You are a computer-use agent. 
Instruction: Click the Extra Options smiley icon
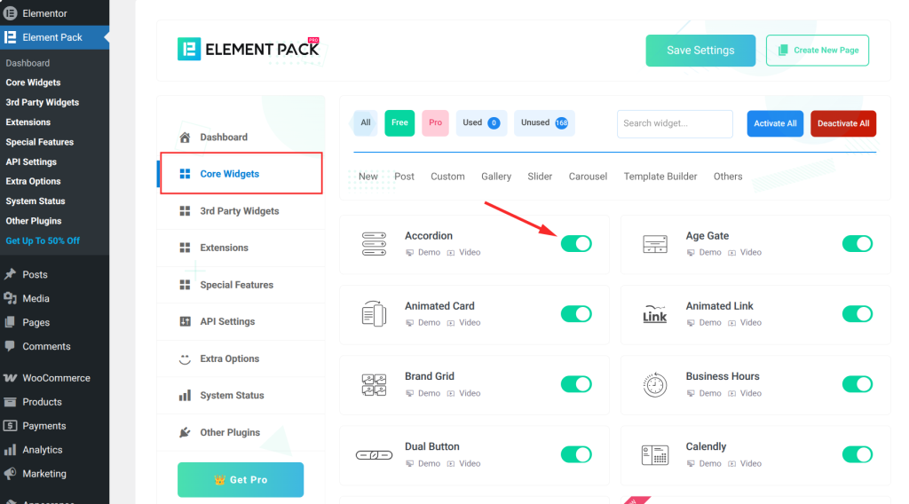point(185,358)
